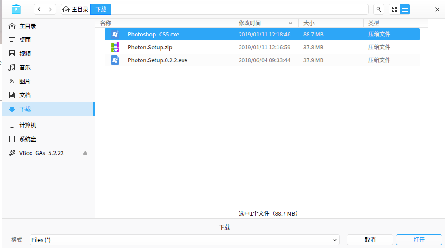Image resolution: width=445 pixels, height=248 pixels.
Task: Open 图片 in the sidebar
Action: 49,81
